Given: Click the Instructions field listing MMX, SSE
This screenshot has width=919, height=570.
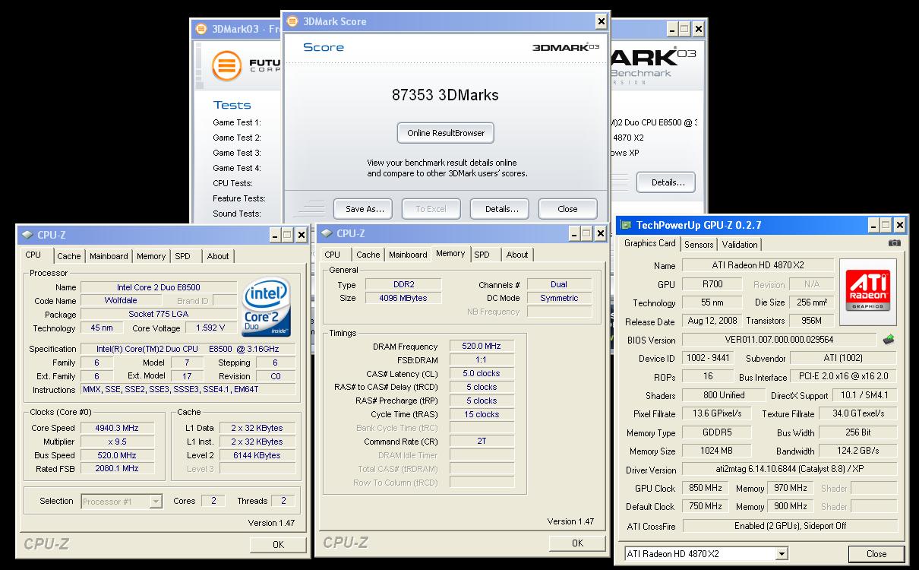Looking at the screenshot, I should tap(188, 389).
